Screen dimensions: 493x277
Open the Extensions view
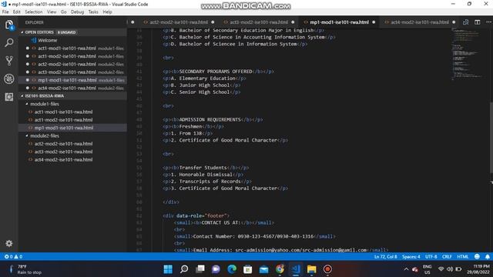(x=8, y=97)
